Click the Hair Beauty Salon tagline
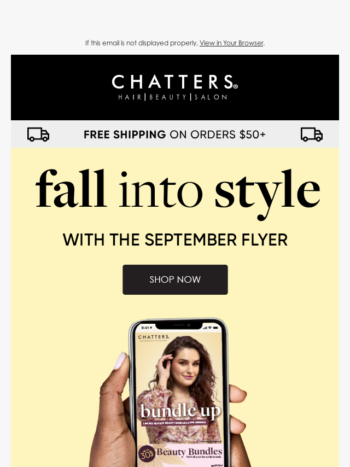Image resolution: width=350 pixels, height=467 pixels. tap(173, 97)
